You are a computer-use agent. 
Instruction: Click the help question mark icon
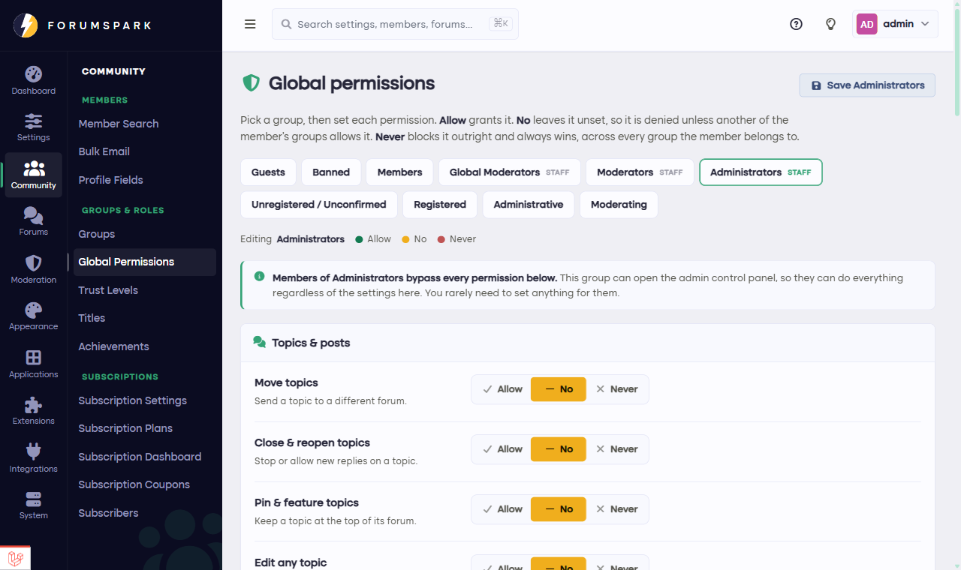point(796,24)
